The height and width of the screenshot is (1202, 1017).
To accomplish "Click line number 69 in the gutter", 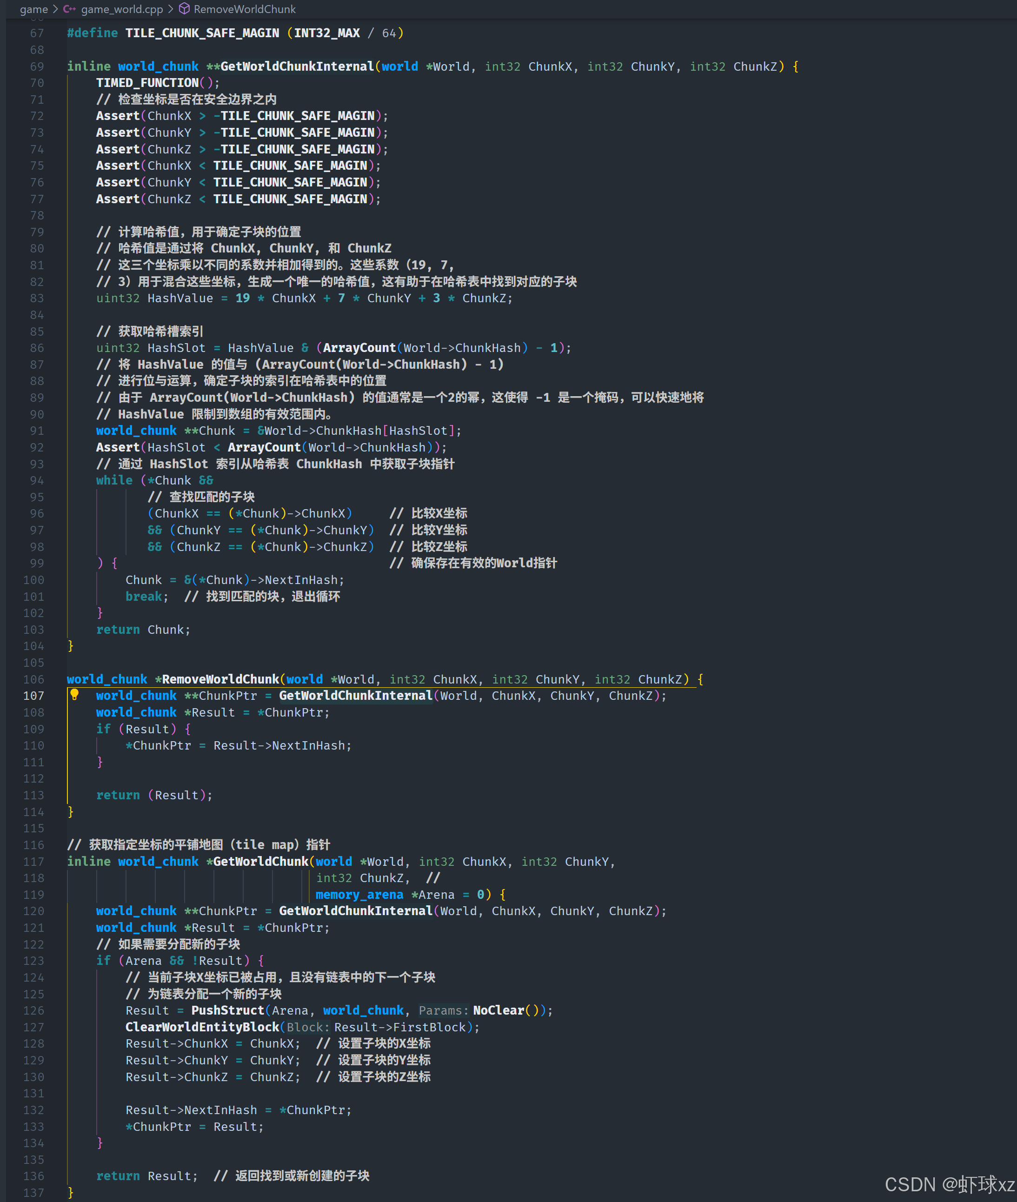I will click(x=37, y=67).
